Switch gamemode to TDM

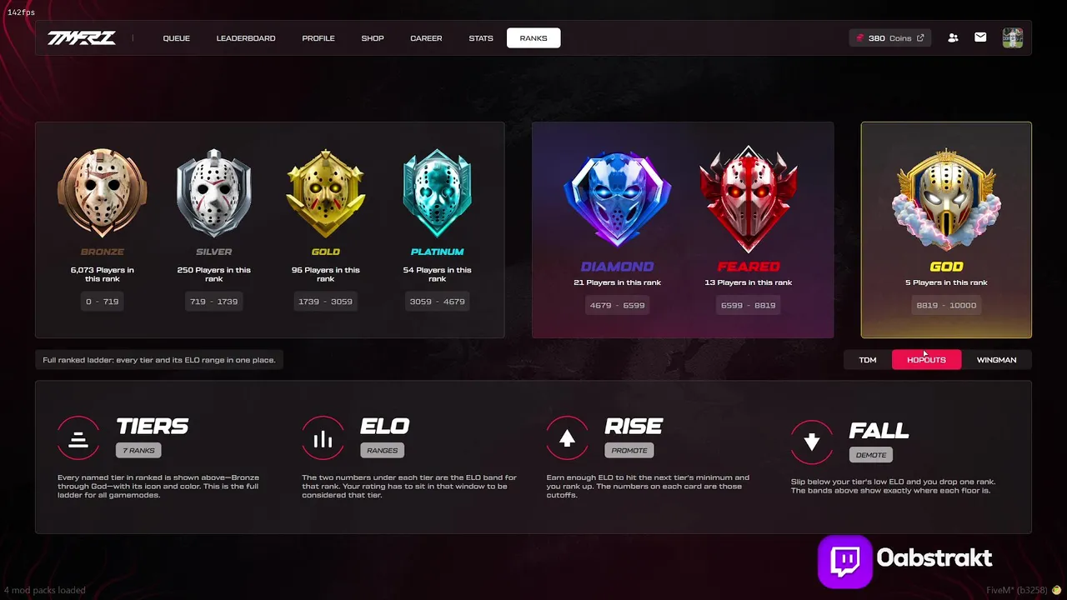click(x=868, y=360)
